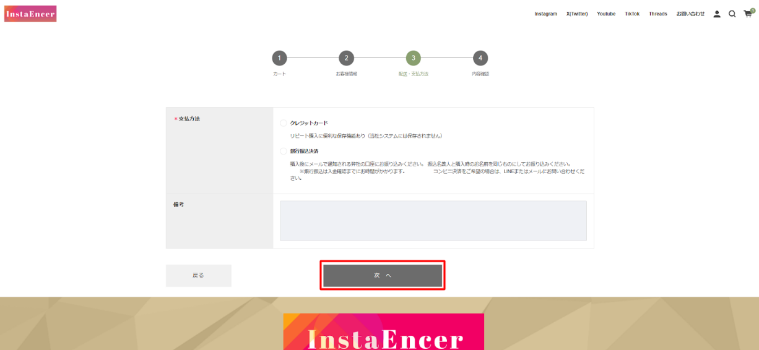Image resolution: width=759 pixels, height=350 pixels.
Task: Select the 銀行振込決済 payment option
Action: click(284, 151)
